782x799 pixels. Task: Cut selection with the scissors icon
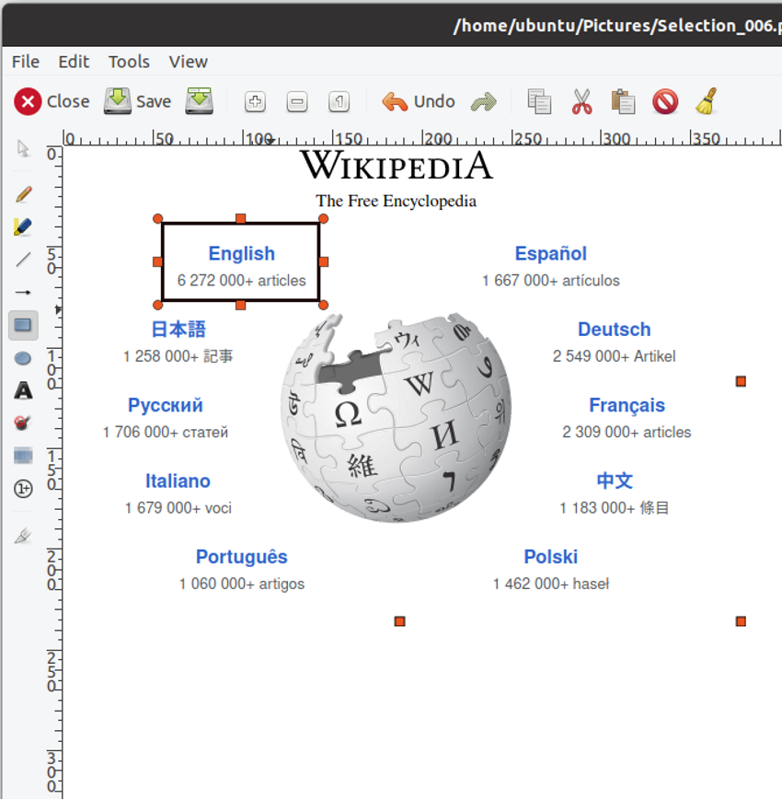[x=581, y=101]
